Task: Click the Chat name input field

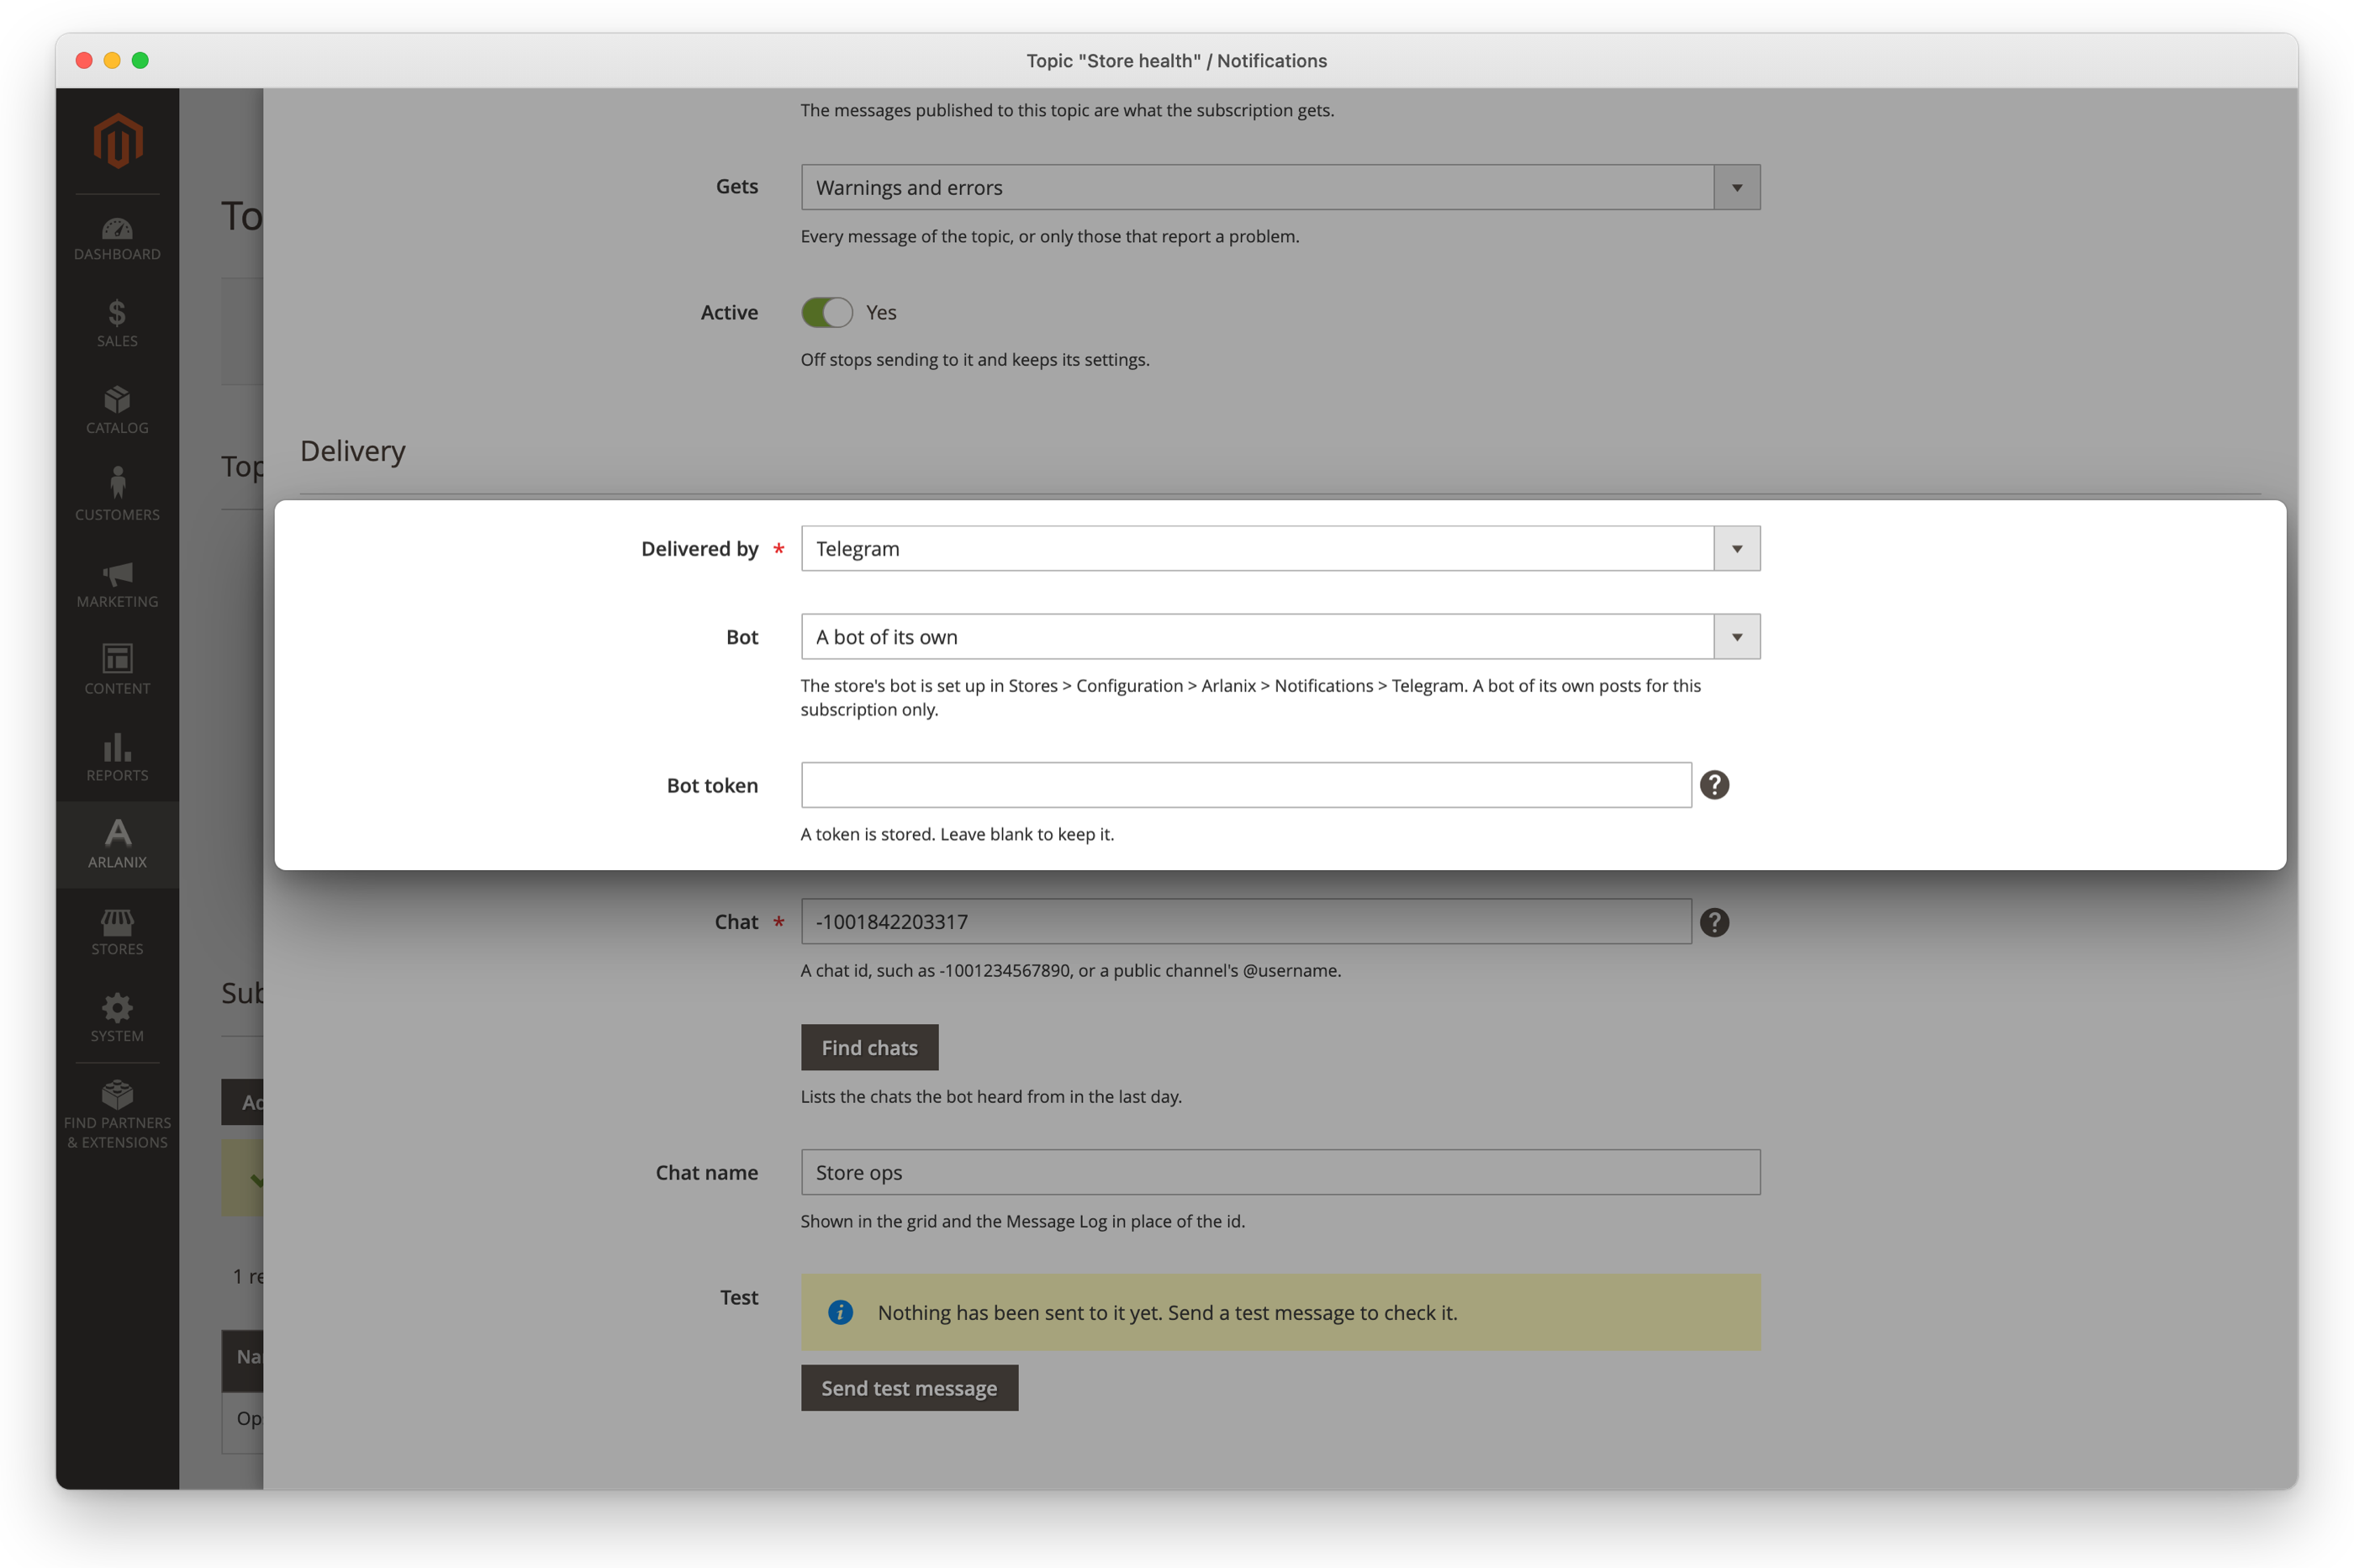Action: pyautogui.click(x=1280, y=1172)
